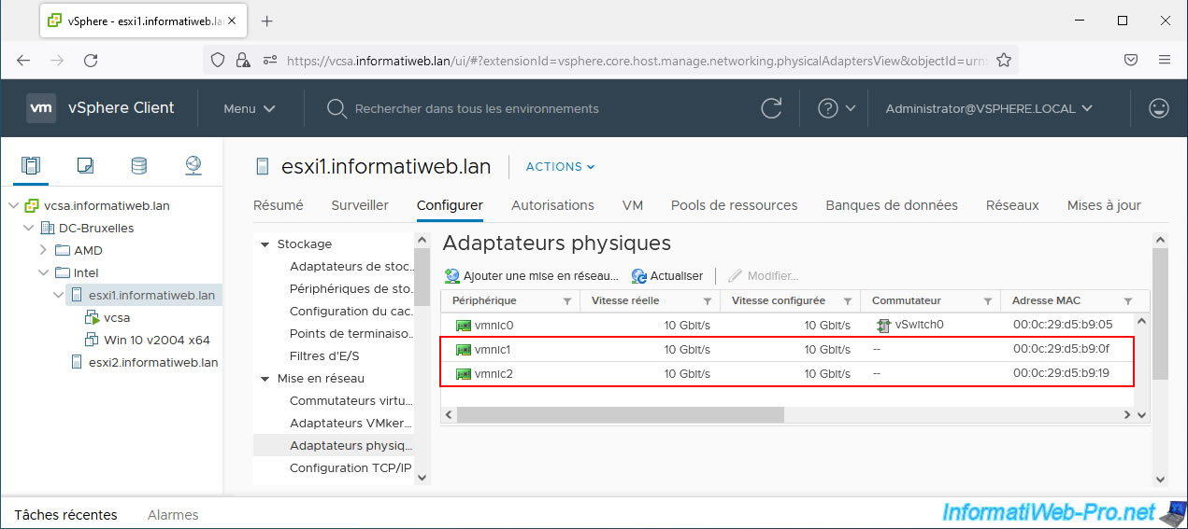The height and width of the screenshot is (529, 1188).
Task: Open VMs and Templates inventory view icon
Action: (x=85, y=165)
